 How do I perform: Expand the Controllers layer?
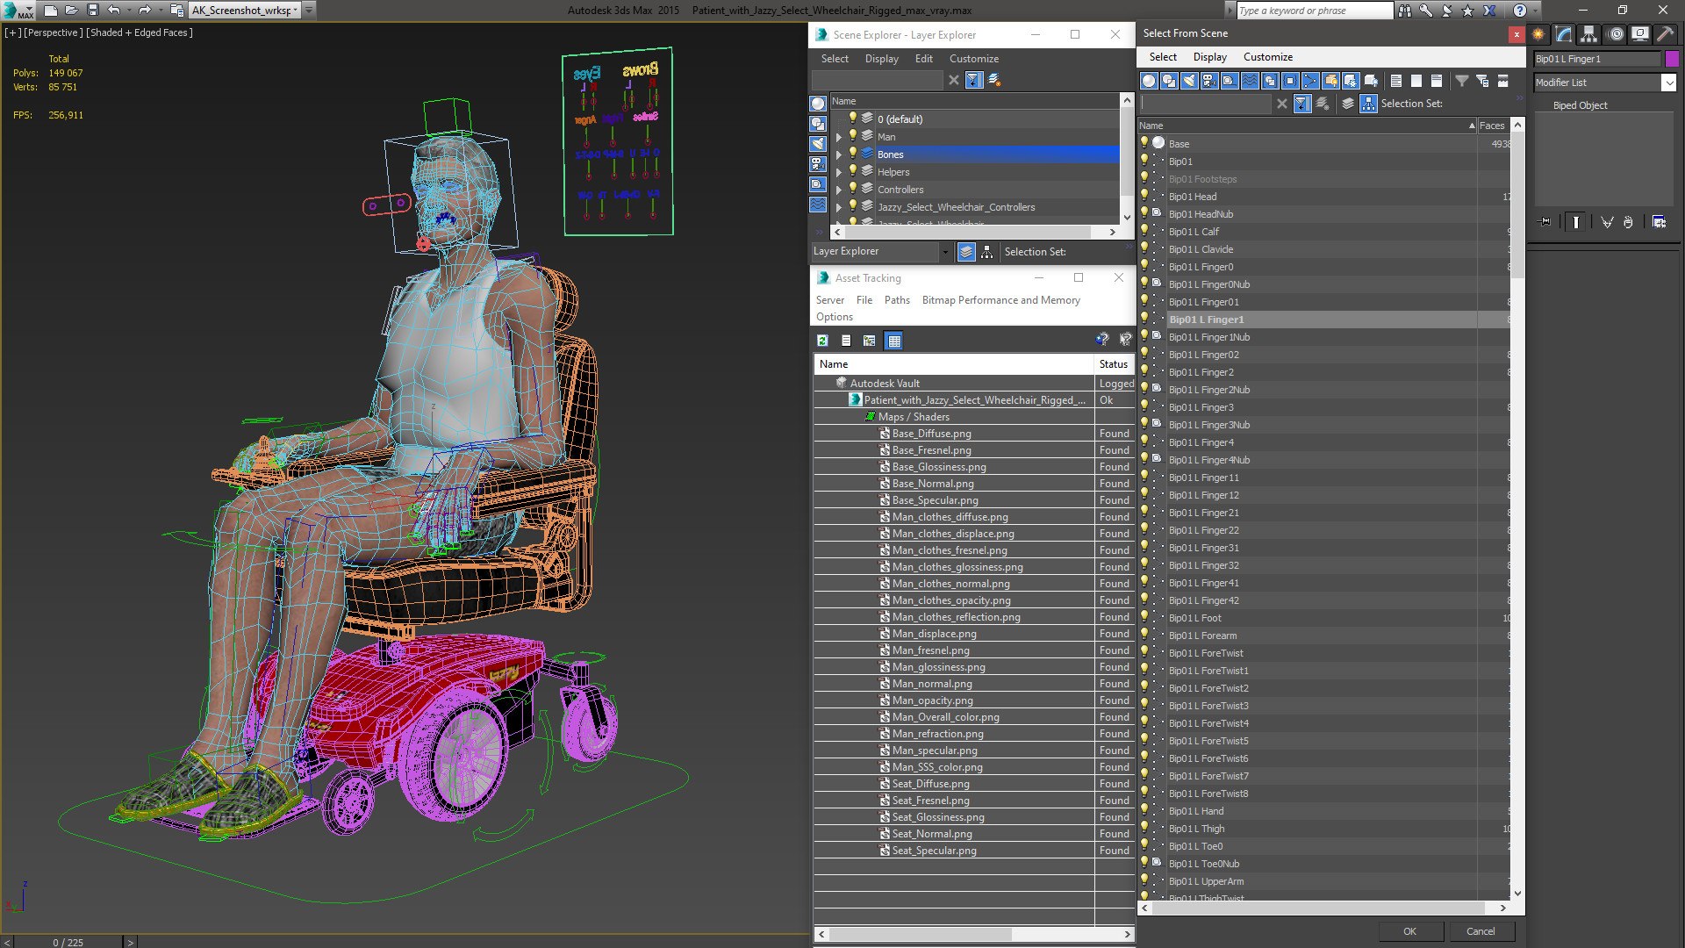click(x=839, y=190)
